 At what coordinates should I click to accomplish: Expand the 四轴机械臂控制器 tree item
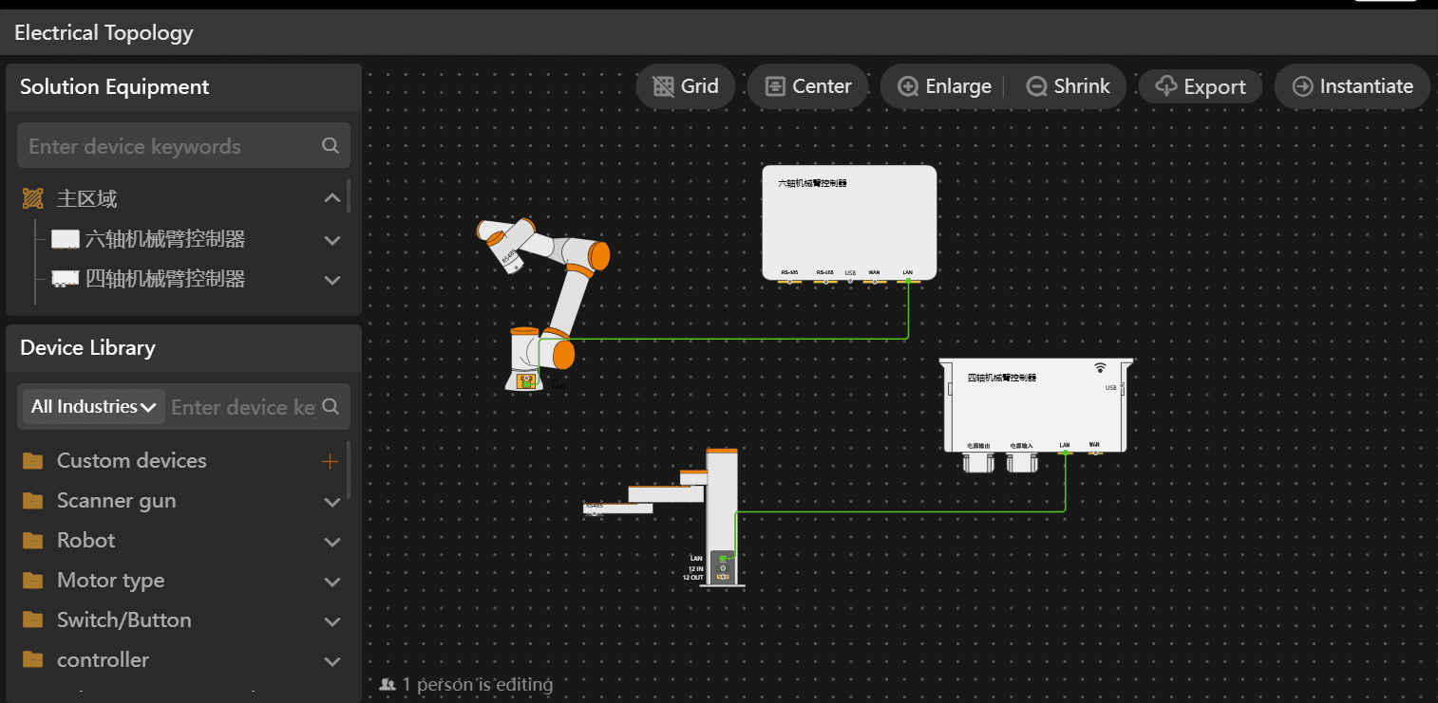point(331,280)
